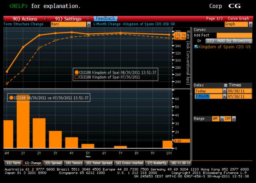This screenshot has height=183, width=256.
Task: Collapse side panel with double-arrow icon
Action: pyautogui.click(x=191, y=94)
